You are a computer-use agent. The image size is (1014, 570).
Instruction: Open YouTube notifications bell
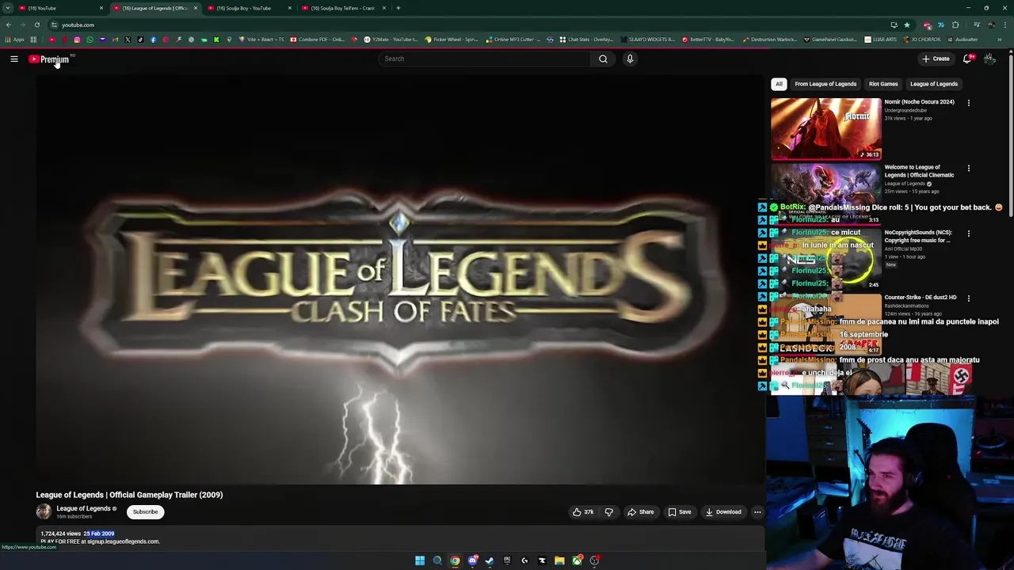click(967, 59)
